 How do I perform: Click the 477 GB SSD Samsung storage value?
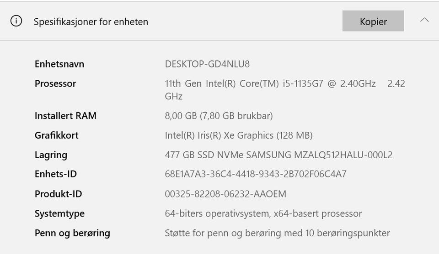278,155
